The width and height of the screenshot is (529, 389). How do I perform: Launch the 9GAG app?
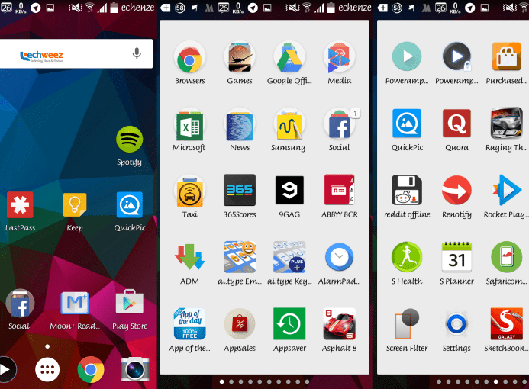pyautogui.click(x=289, y=190)
